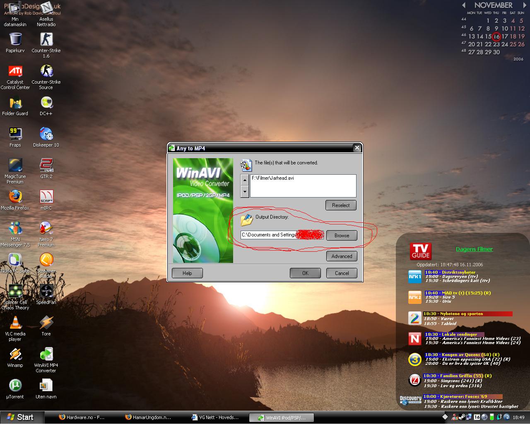The width and height of the screenshot is (530, 424).
Task: Launch GTR 2 game shortcut
Action: pyautogui.click(x=46, y=169)
